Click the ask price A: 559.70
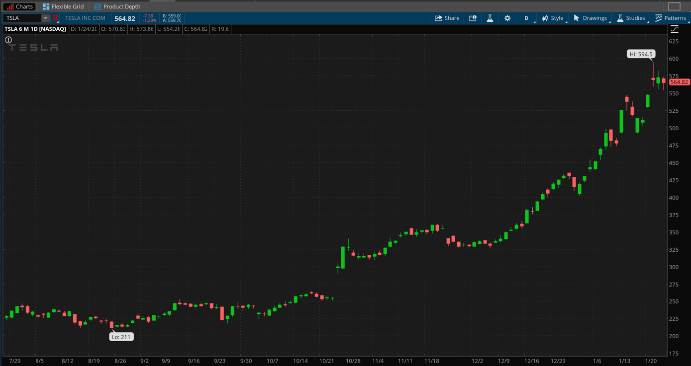Screen dimensions: 691x366 [x=172, y=20]
